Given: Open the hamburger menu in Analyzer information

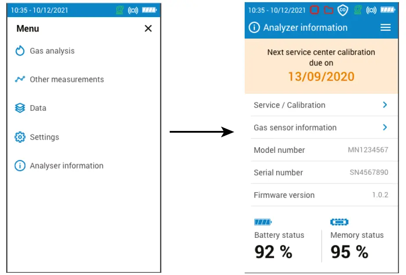Looking at the screenshot, I should tap(385, 28).
